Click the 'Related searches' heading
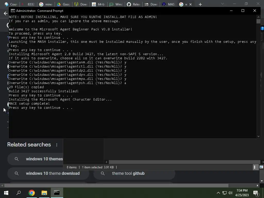264x198 pixels. tap(29, 145)
